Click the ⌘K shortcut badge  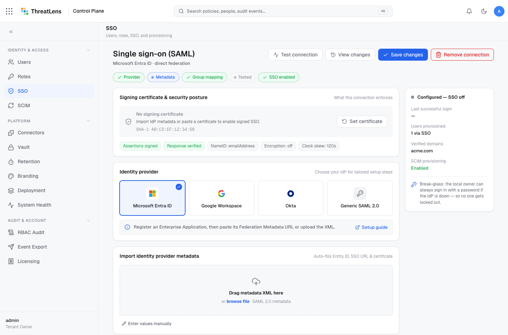(383, 11)
